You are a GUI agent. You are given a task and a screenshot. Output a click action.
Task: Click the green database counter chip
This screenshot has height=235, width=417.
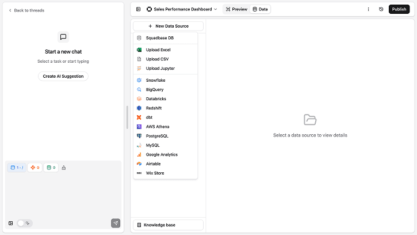[x=51, y=168]
